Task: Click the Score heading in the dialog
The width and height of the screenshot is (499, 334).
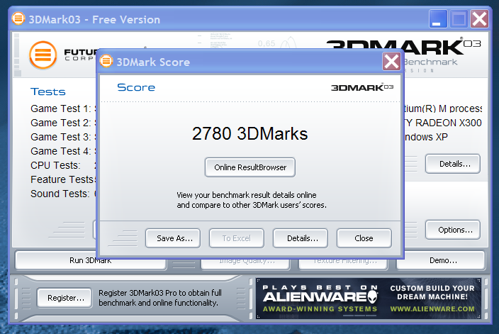Action: (x=136, y=87)
